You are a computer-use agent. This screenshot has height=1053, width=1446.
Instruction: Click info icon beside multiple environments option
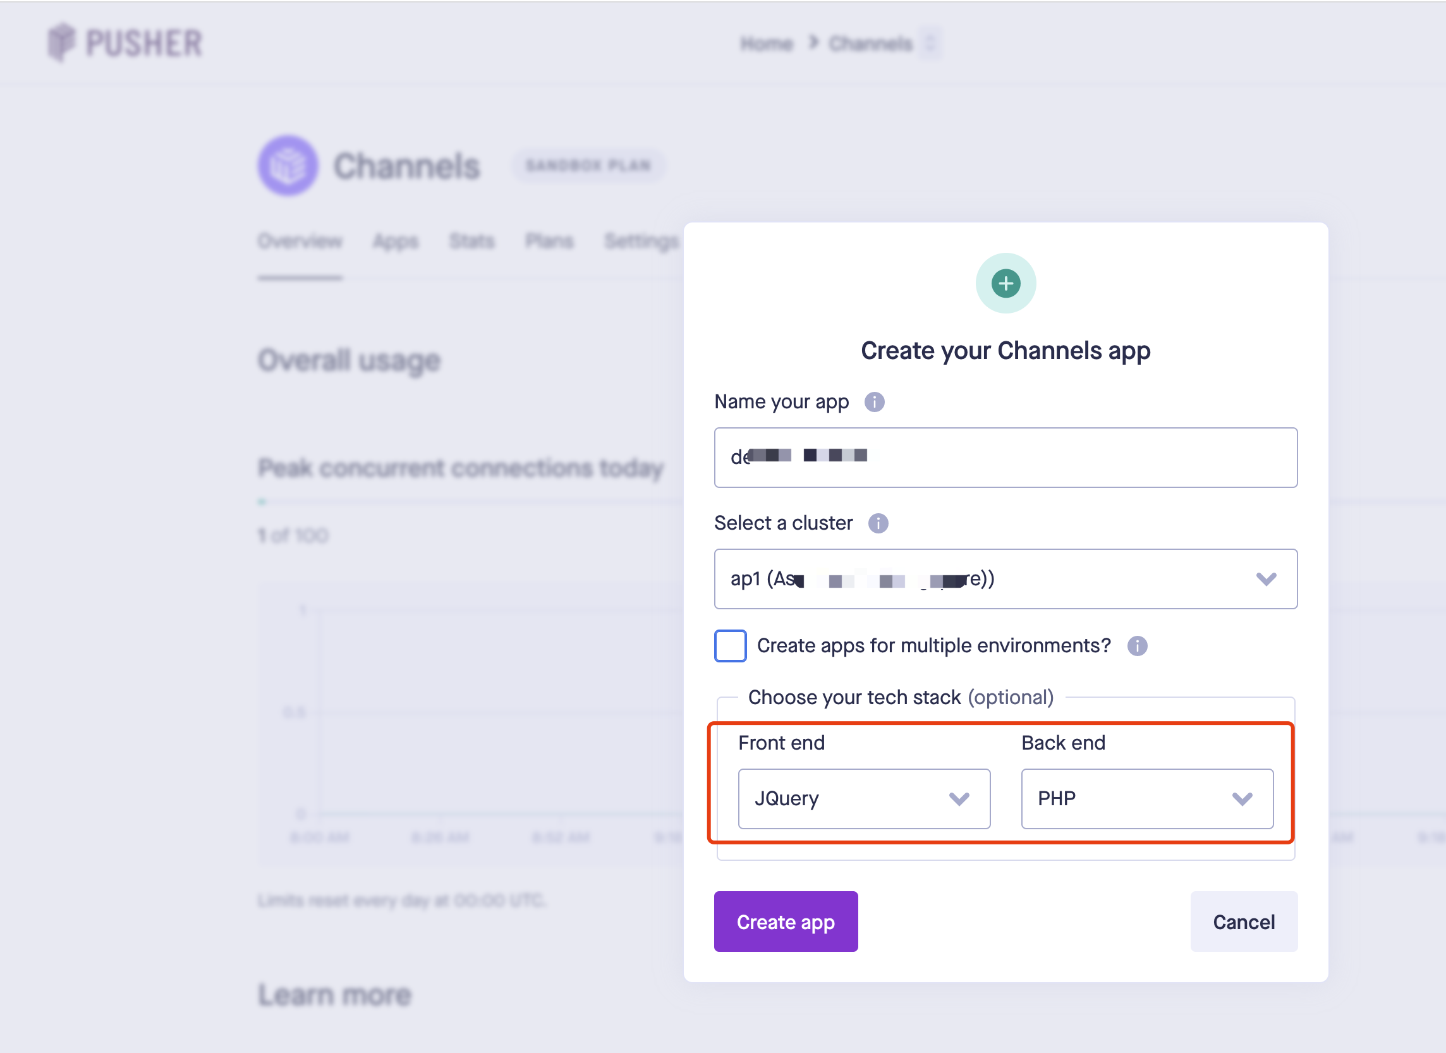tap(1137, 645)
